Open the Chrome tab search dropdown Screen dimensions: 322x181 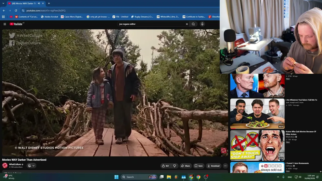click(3, 4)
